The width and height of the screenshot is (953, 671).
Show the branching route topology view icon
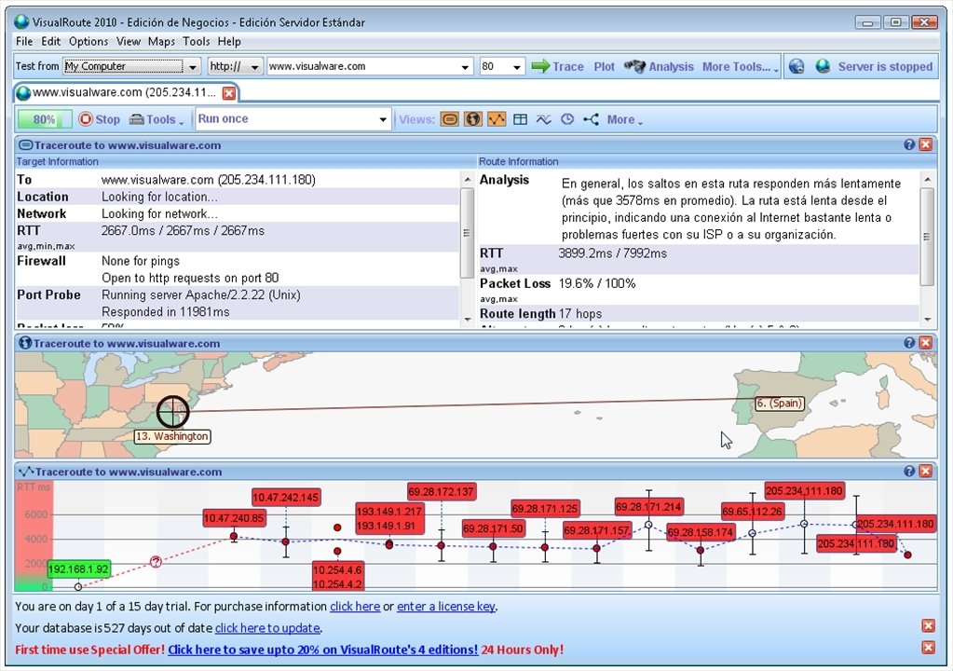591,119
